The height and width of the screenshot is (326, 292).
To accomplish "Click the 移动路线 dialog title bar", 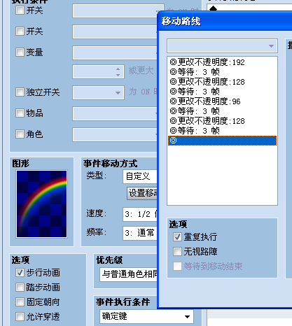I will tap(225, 21).
